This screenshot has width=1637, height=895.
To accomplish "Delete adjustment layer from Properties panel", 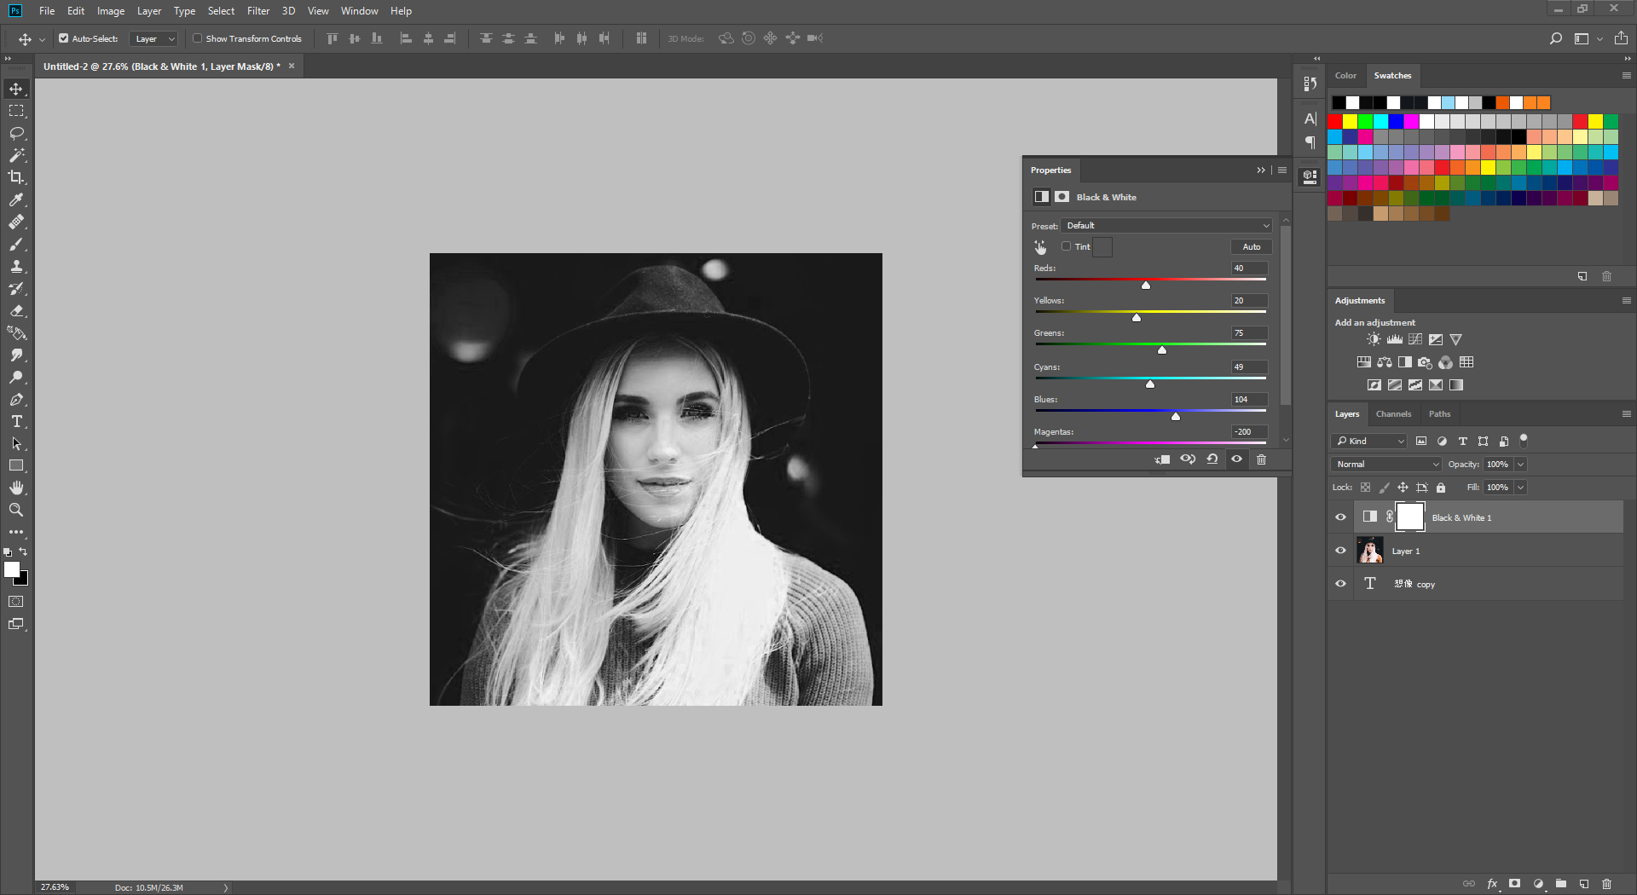I will pos(1262,459).
